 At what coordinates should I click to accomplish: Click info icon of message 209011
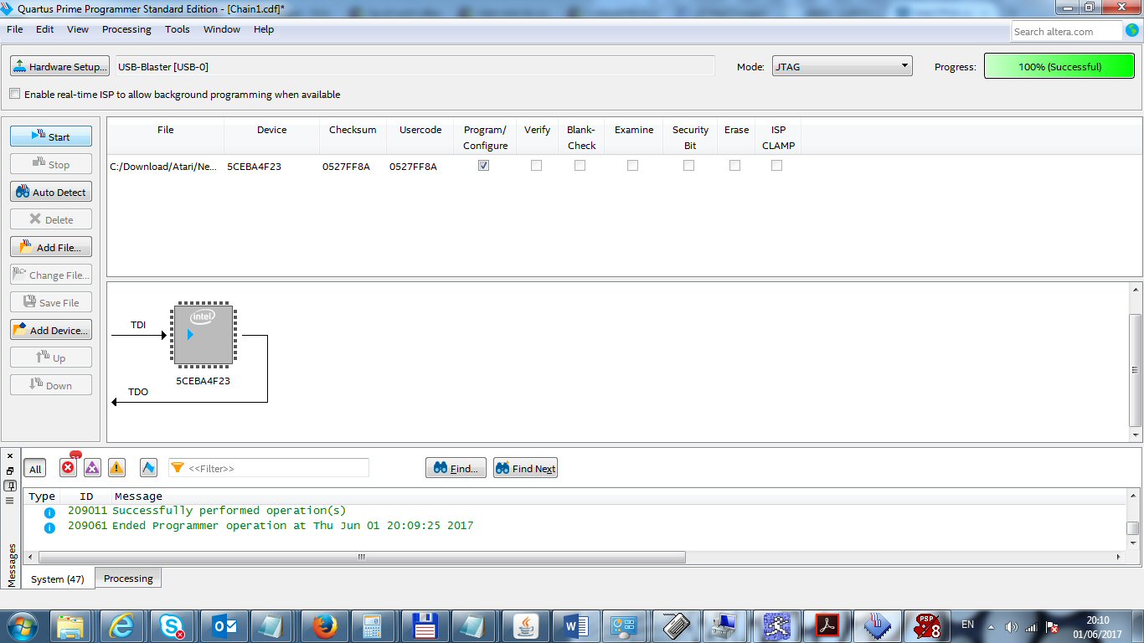(49, 512)
